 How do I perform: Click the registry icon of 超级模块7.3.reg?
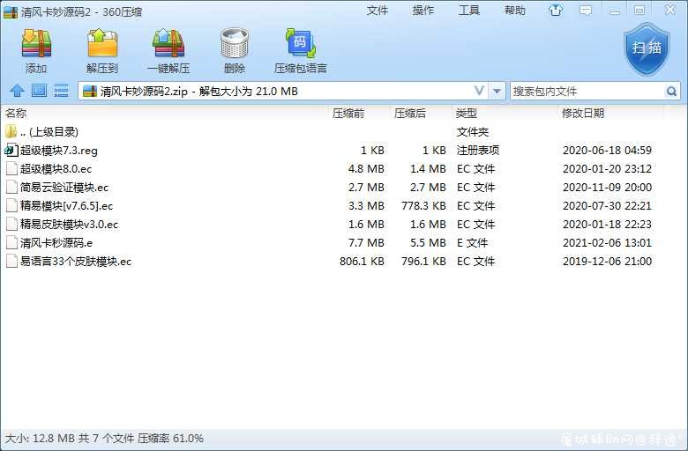[11, 151]
